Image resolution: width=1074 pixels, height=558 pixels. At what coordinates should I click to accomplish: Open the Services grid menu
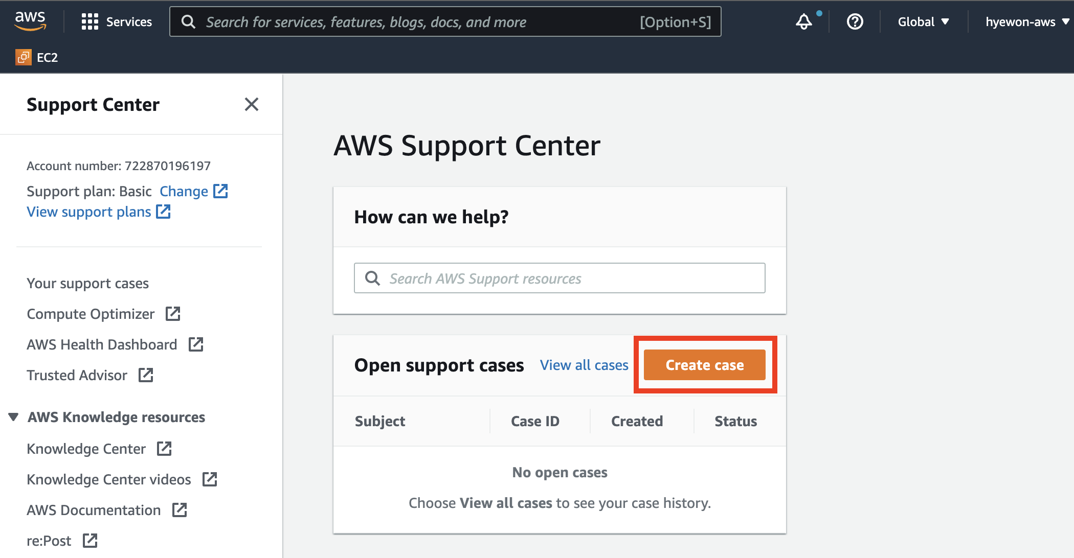(x=117, y=22)
